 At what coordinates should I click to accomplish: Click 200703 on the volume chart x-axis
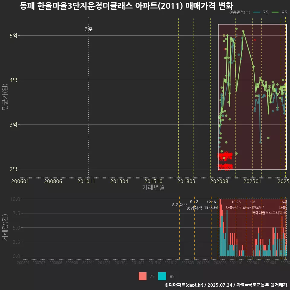(39, 263)
